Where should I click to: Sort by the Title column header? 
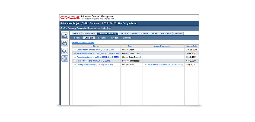tap(94, 46)
